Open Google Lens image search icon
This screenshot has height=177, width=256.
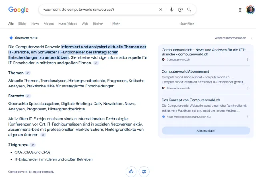coord(180,10)
